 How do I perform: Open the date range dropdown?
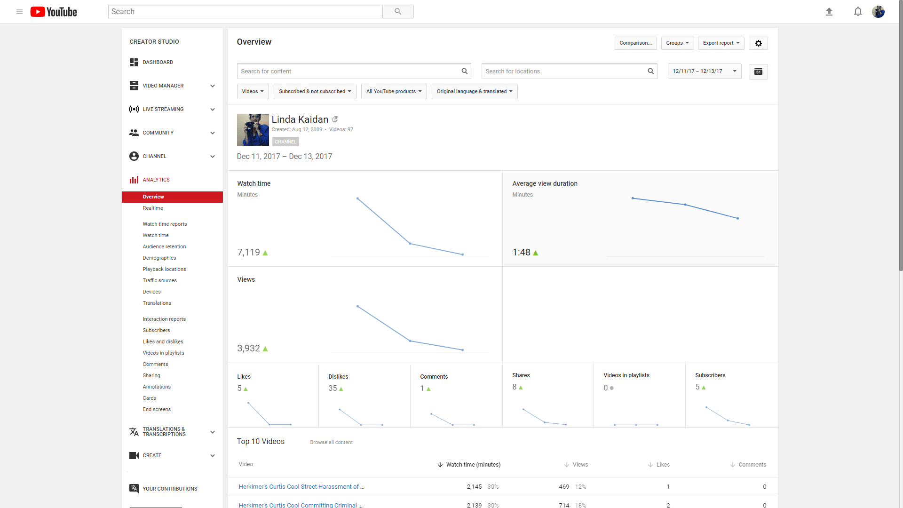point(705,71)
